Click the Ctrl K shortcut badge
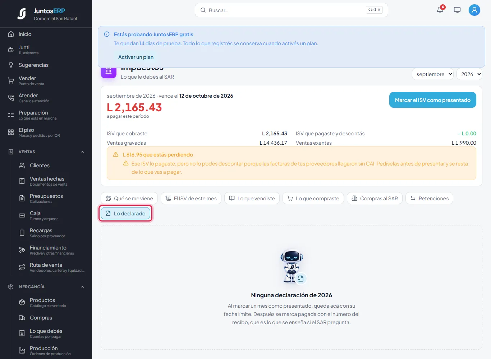Screen dimensions: 491x359 (374, 10)
